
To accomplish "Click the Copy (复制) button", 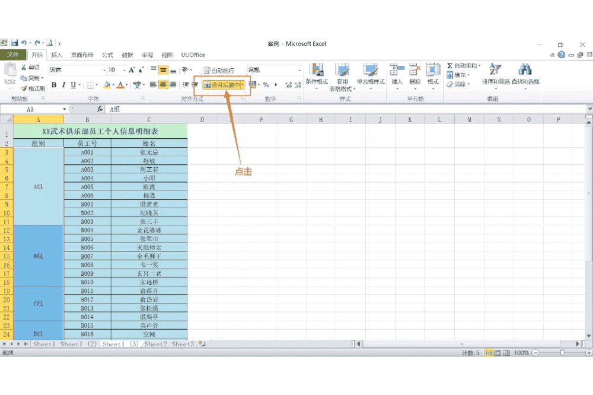I will pyautogui.click(x=31, y=78).
